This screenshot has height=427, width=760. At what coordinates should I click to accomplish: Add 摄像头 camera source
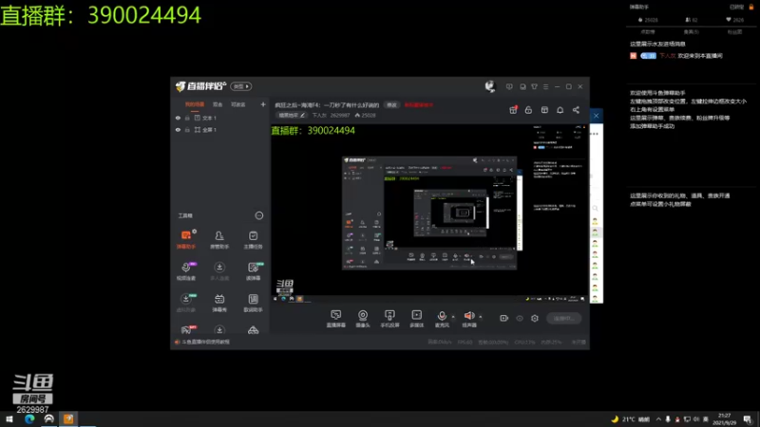click(363, 319)
